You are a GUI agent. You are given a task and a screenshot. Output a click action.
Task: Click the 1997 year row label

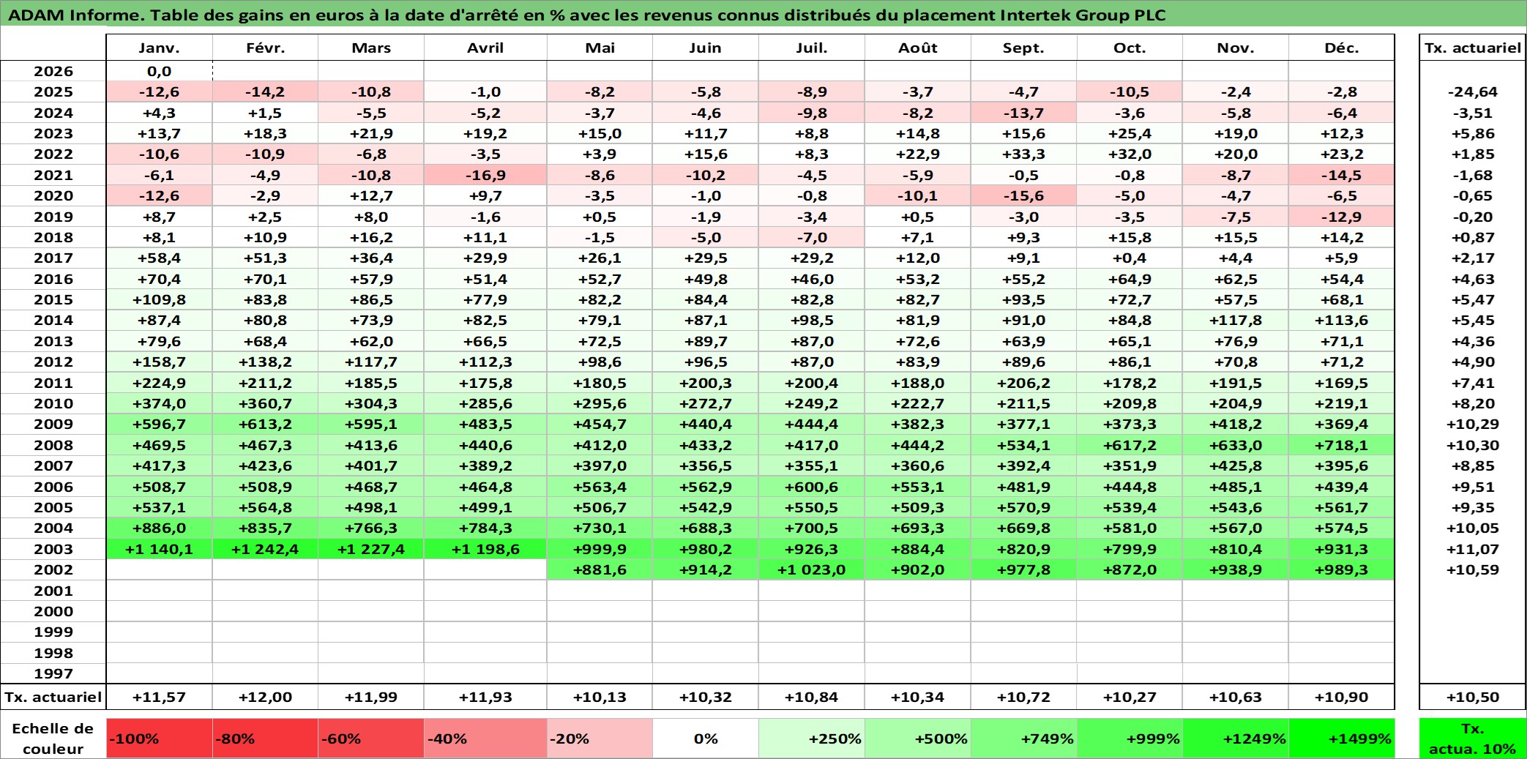53,673
